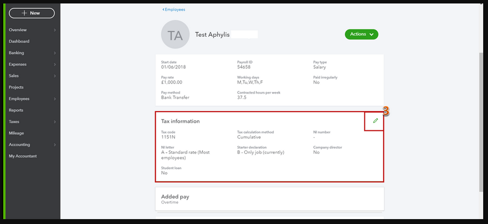Go back via the Employees breadcrumb link
The height and width of the screenshot is (224, 488).
coord(174,10)
